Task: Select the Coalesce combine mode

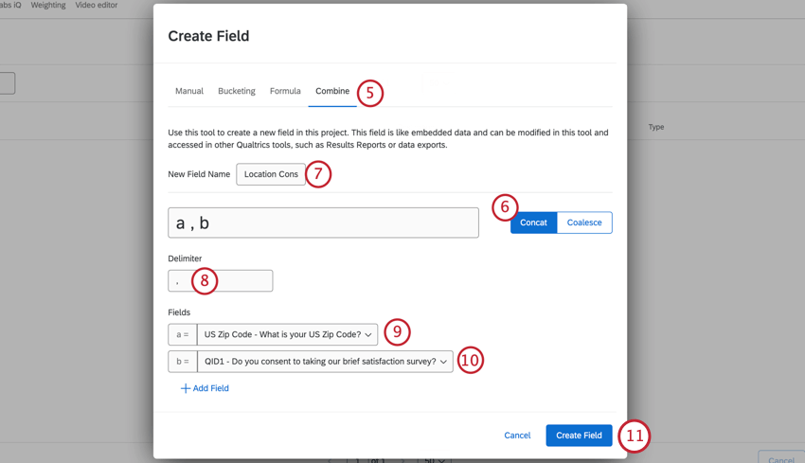Action: 584,223
